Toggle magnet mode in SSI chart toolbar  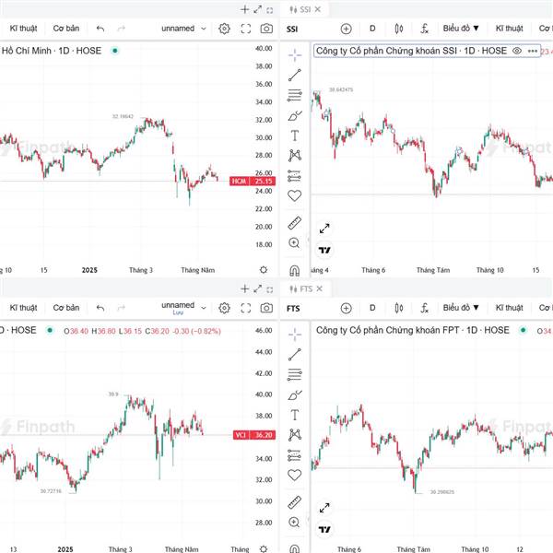[x=295, y=270]
